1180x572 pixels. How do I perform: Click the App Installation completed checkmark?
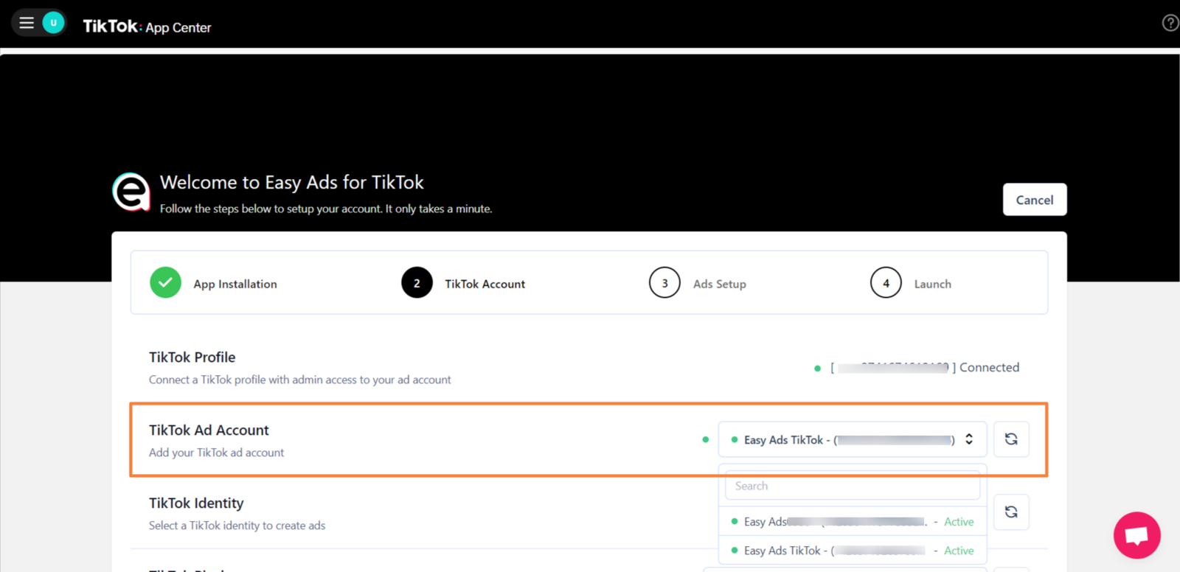click(165, 283)
